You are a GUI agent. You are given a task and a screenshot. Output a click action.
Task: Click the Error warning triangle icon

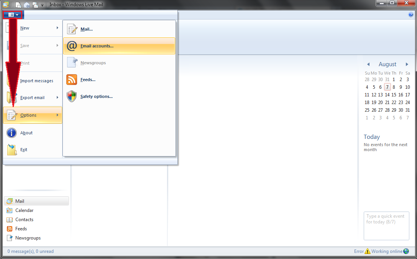click(x=368, y=251)
